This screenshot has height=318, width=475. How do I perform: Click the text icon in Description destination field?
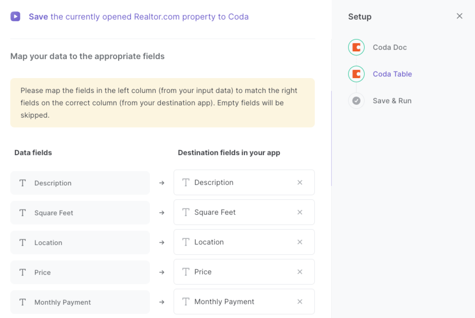coord(186,182)
